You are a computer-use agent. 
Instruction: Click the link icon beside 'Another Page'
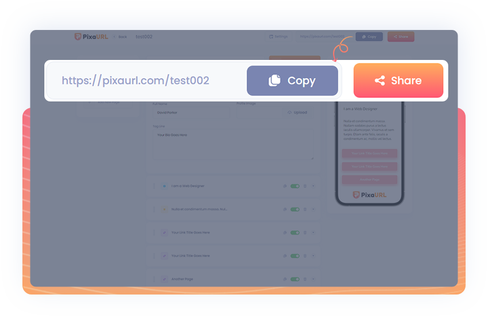pyautogui.click(x=164, y=279)
